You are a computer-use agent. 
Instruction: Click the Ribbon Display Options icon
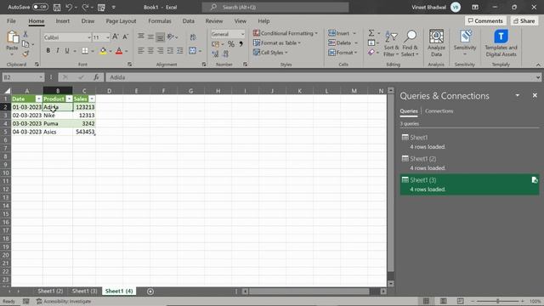pos(475,8)
